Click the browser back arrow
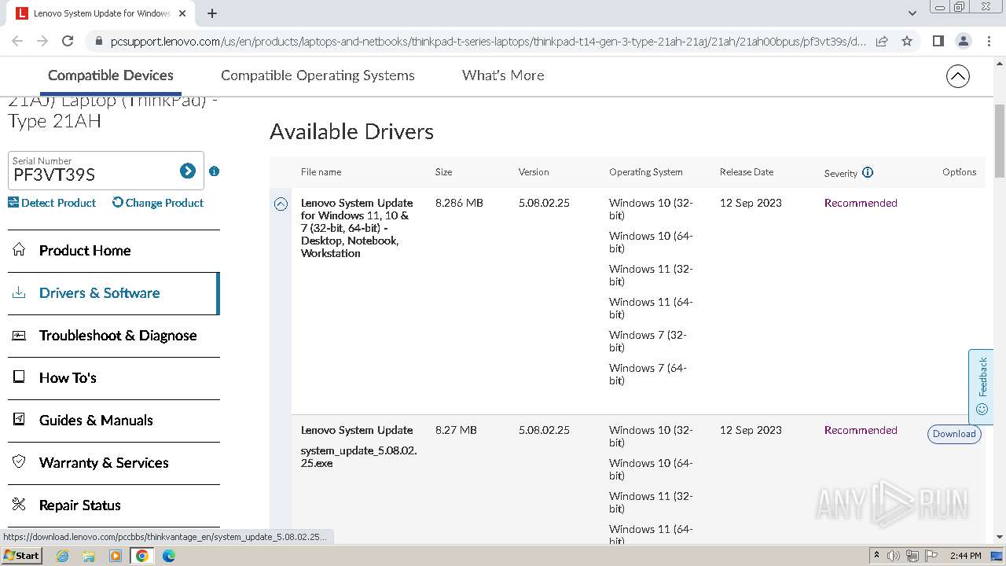Image resolution: width=1006 pixels, height=566 pixels. [17, 41]
